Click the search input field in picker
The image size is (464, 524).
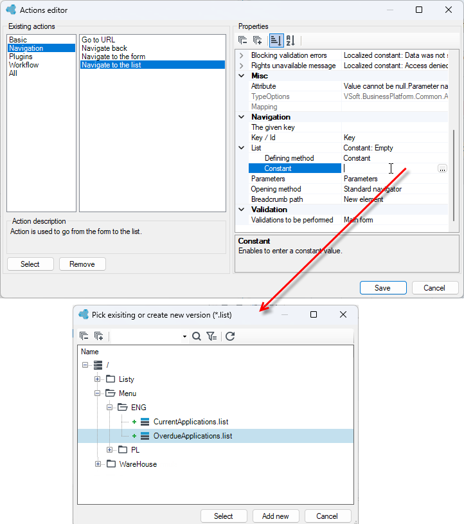[x=147, y=336]
